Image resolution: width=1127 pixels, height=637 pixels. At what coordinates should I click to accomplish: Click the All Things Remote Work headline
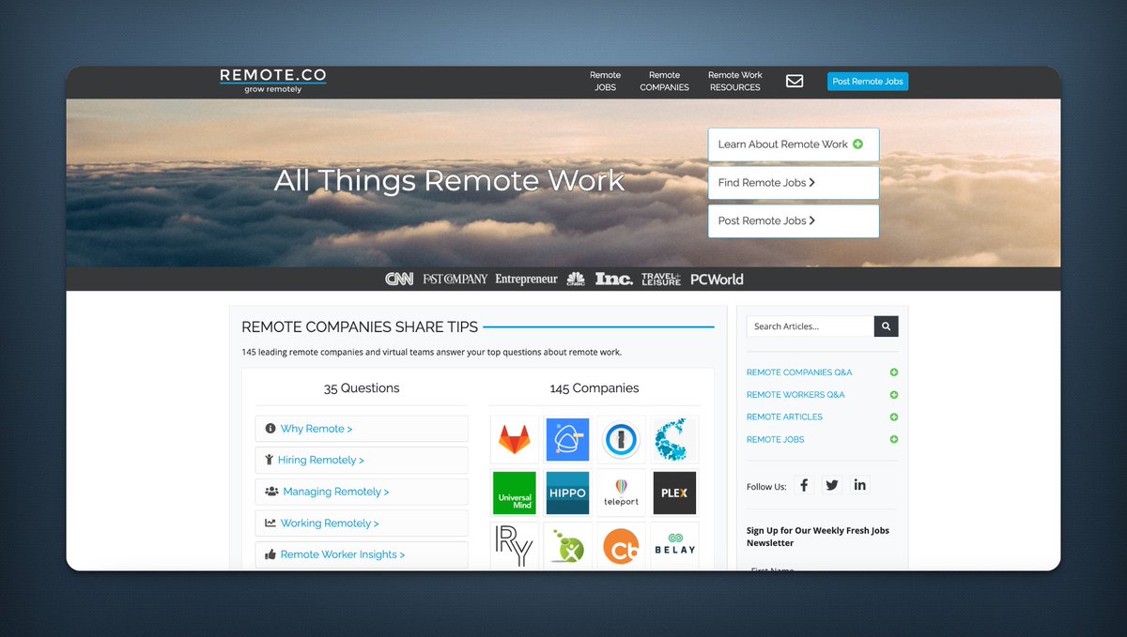[x=449, y=180]
